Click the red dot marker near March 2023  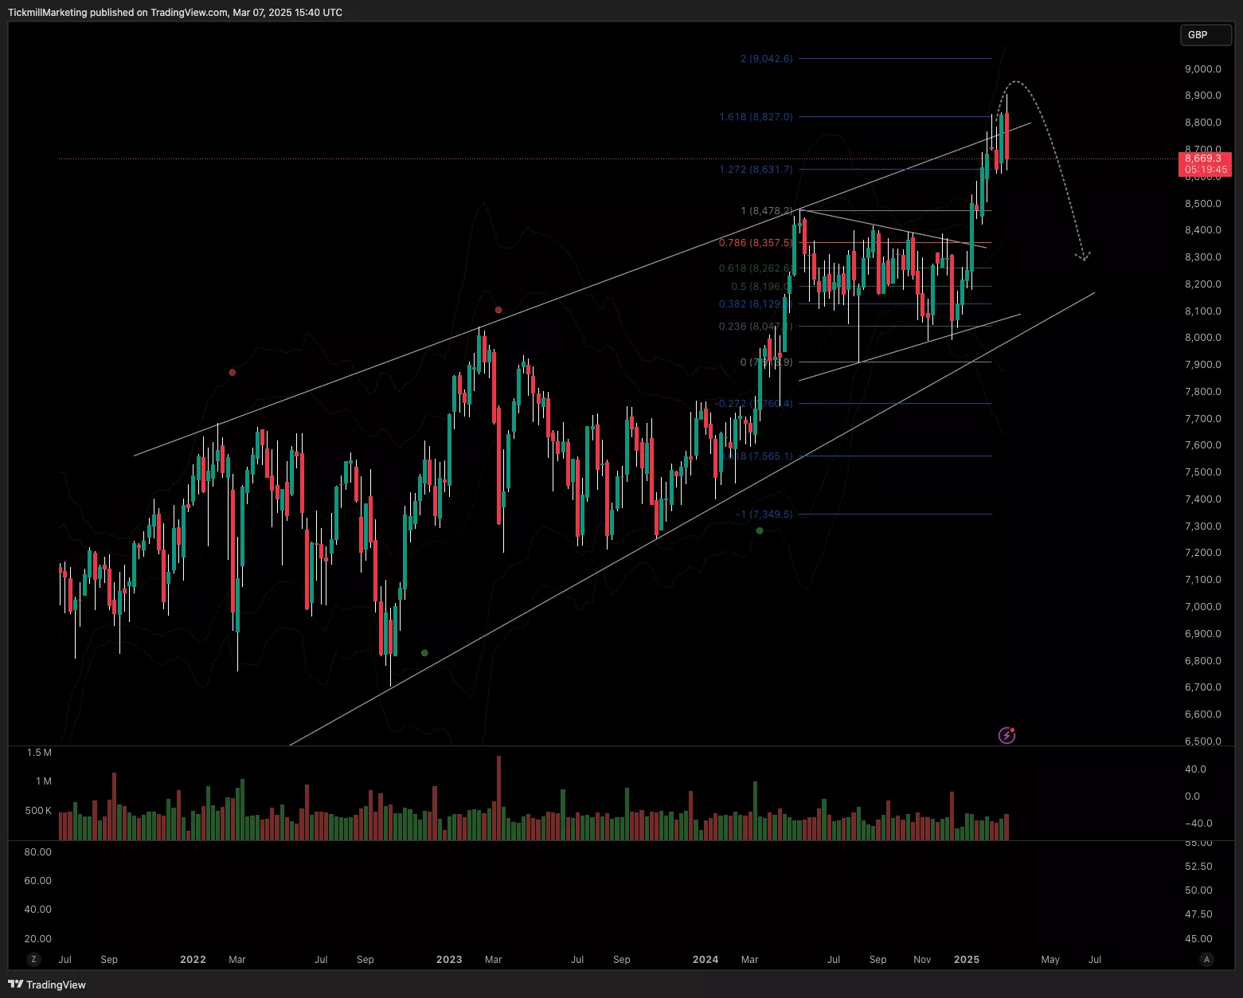pos(498,310)
